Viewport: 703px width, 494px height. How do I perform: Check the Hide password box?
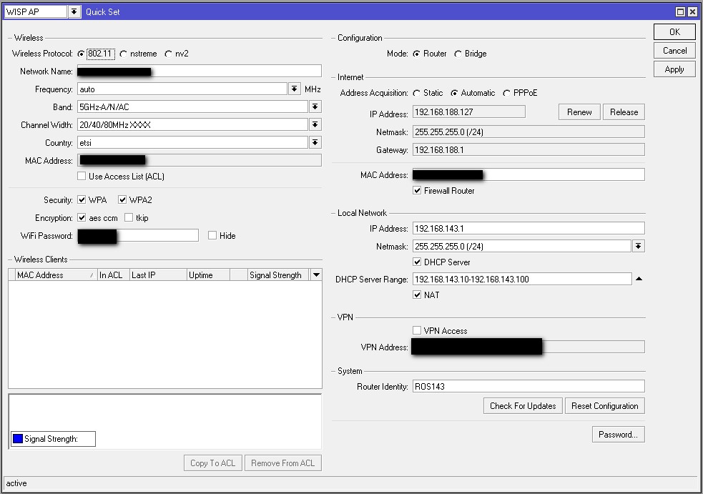point(212,235)
